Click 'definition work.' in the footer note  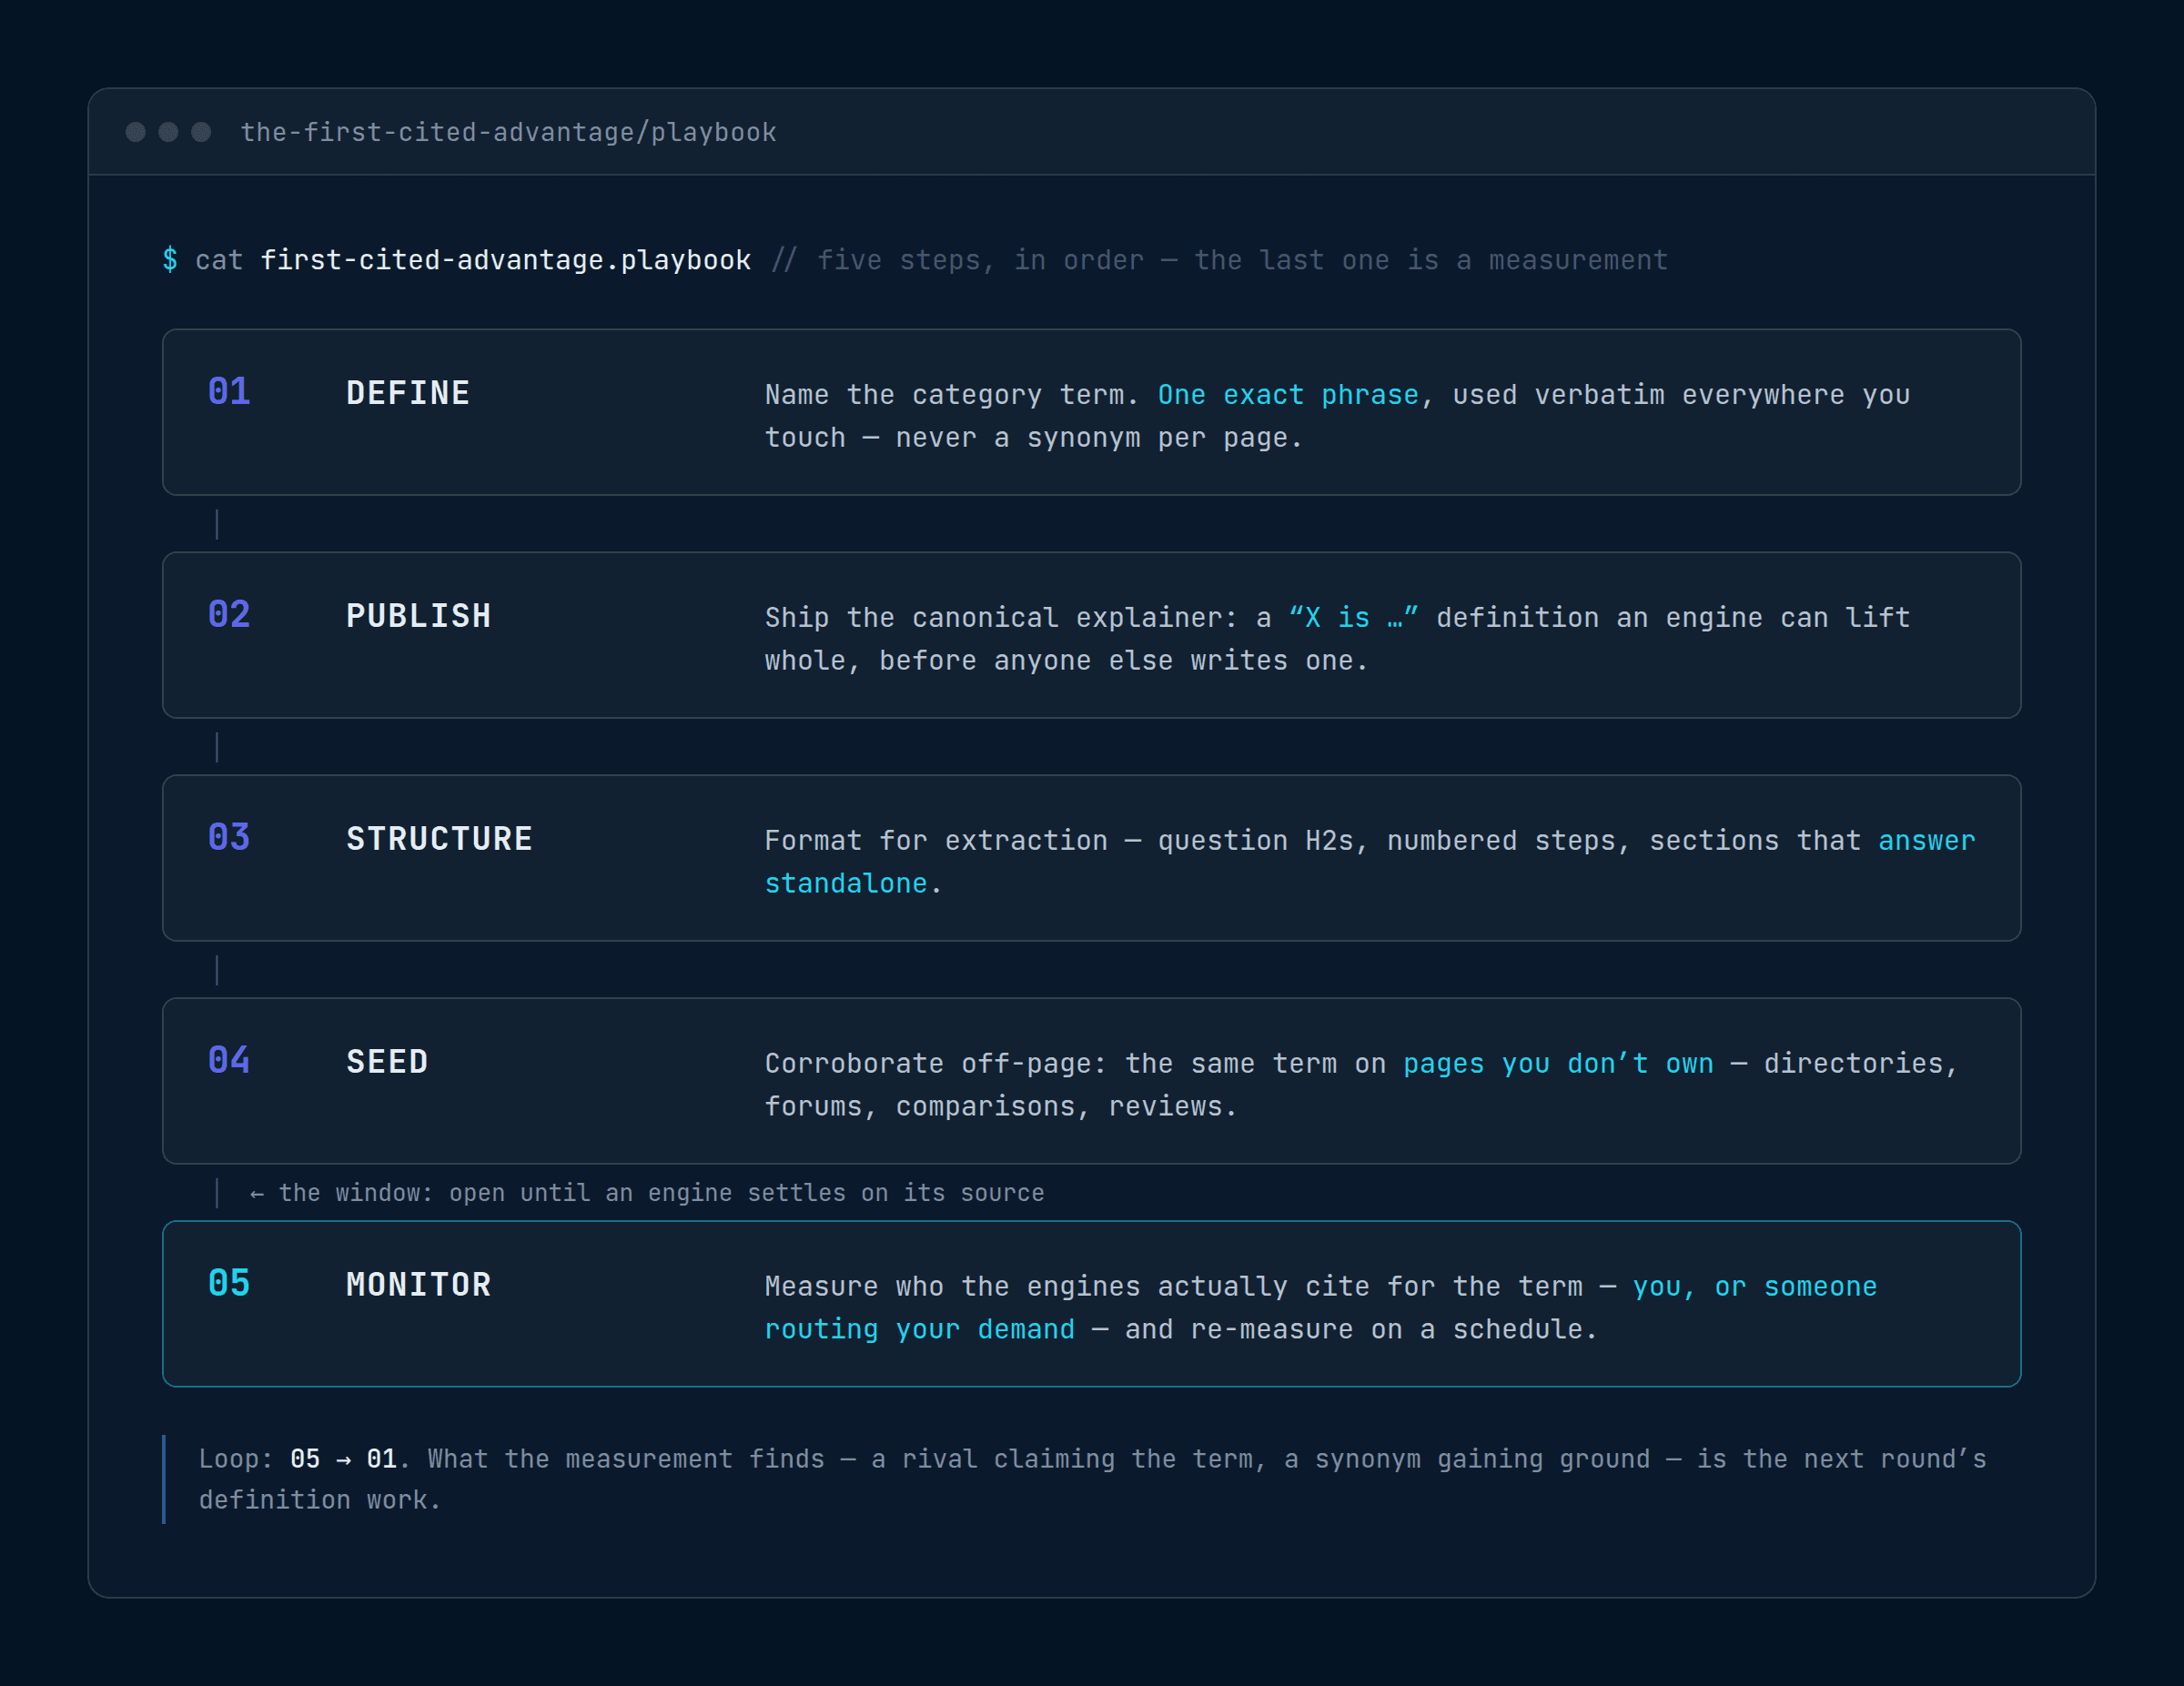[320, 1500]
